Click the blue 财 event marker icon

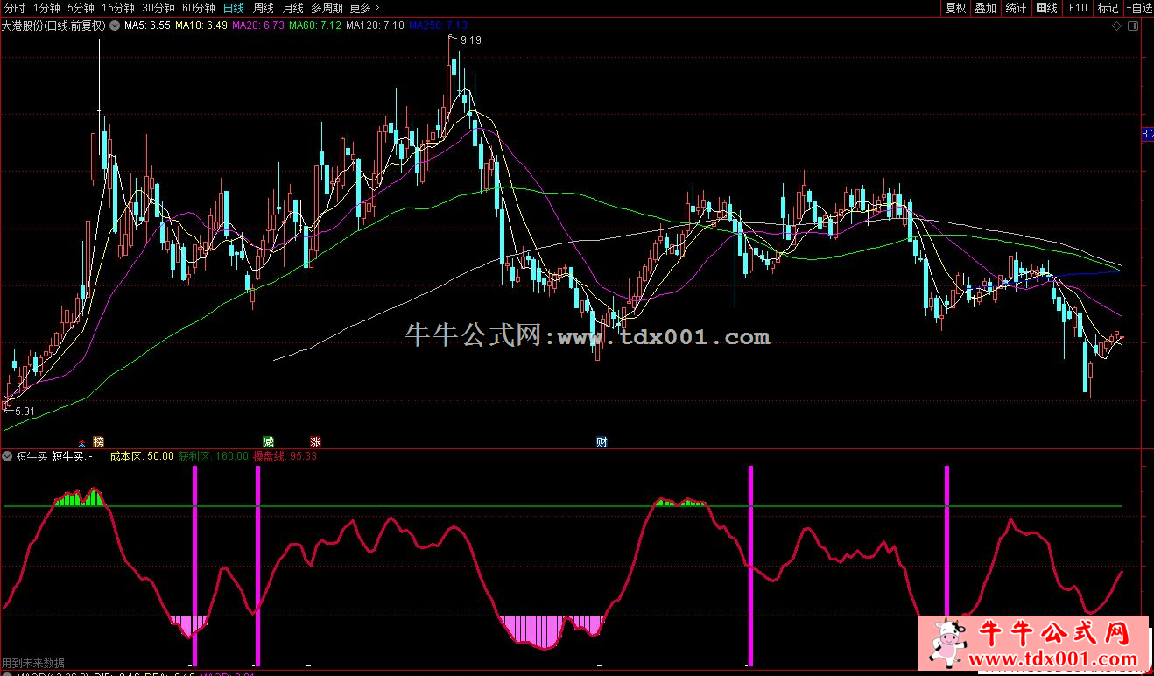[x=602, y=441]
